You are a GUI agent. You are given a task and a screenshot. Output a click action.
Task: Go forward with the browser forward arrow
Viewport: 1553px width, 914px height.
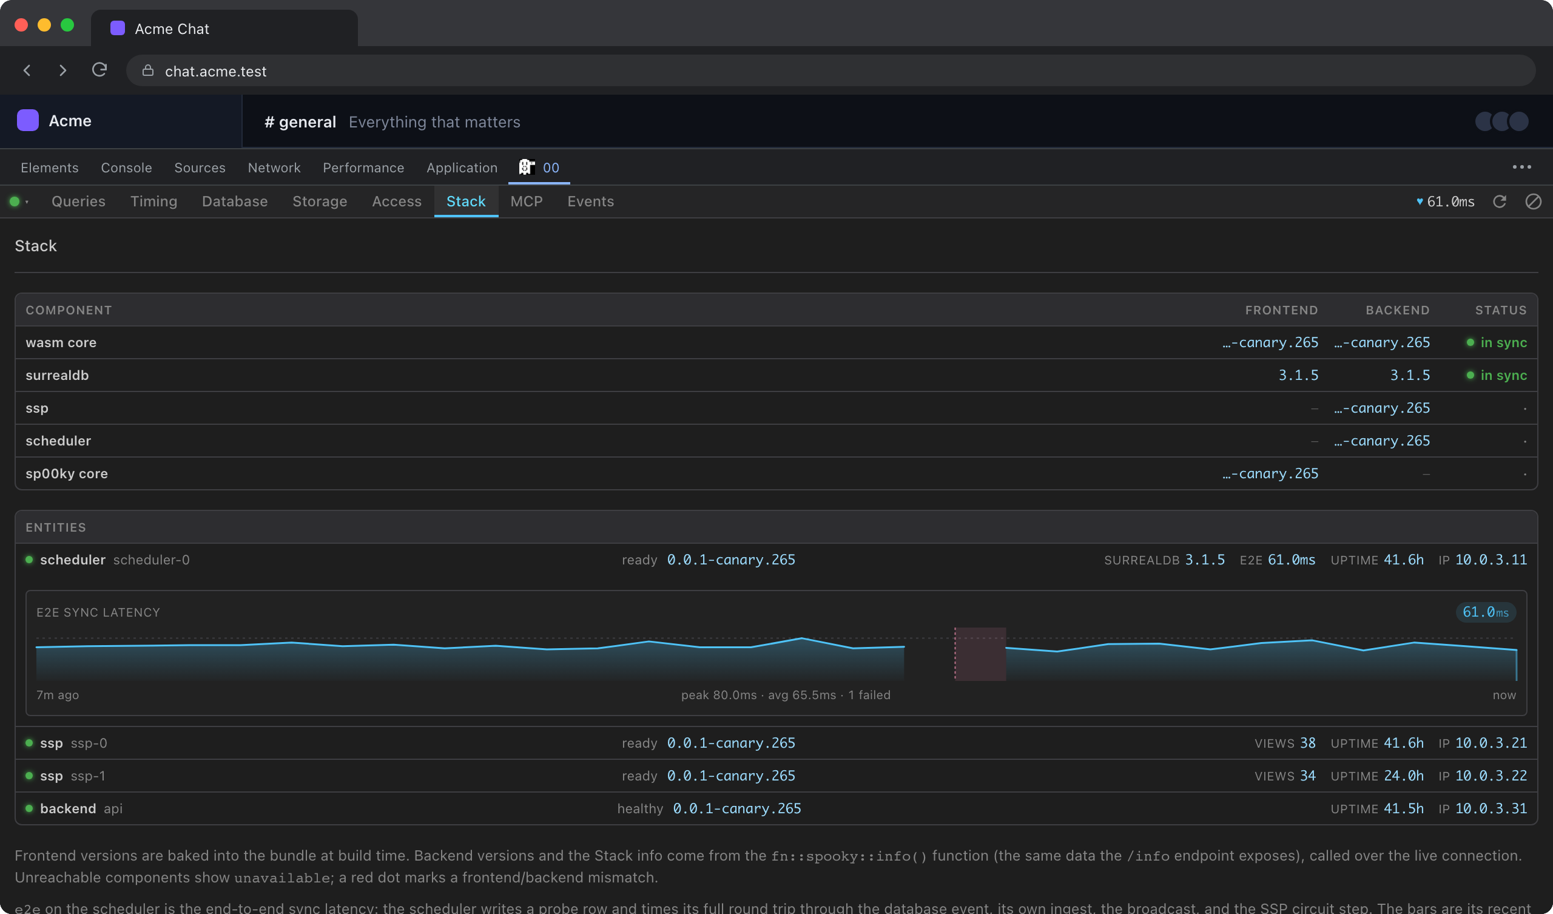pyautogui.click(x=62, y=70)
